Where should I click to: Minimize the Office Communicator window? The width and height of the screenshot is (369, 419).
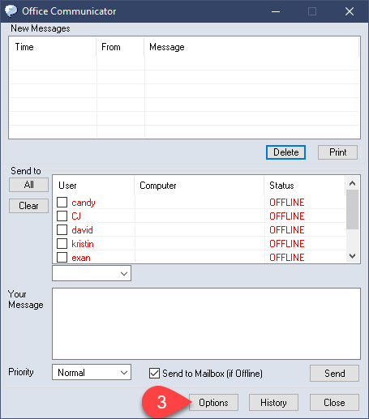tap(276, 11)
